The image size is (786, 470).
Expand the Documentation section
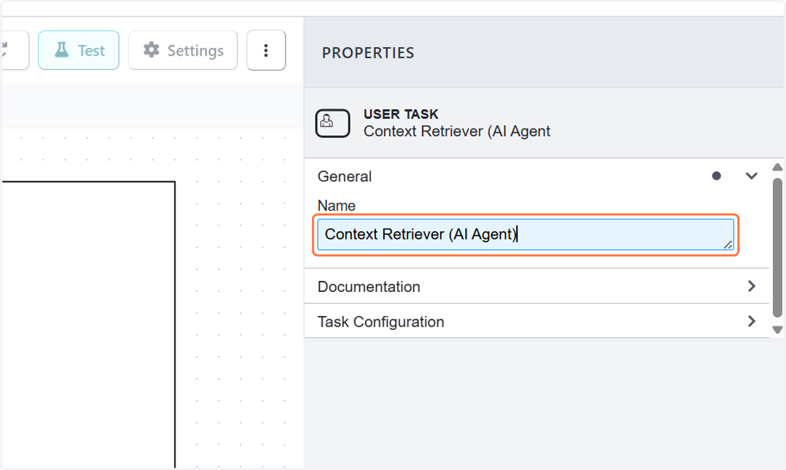(x=536, y=286)
